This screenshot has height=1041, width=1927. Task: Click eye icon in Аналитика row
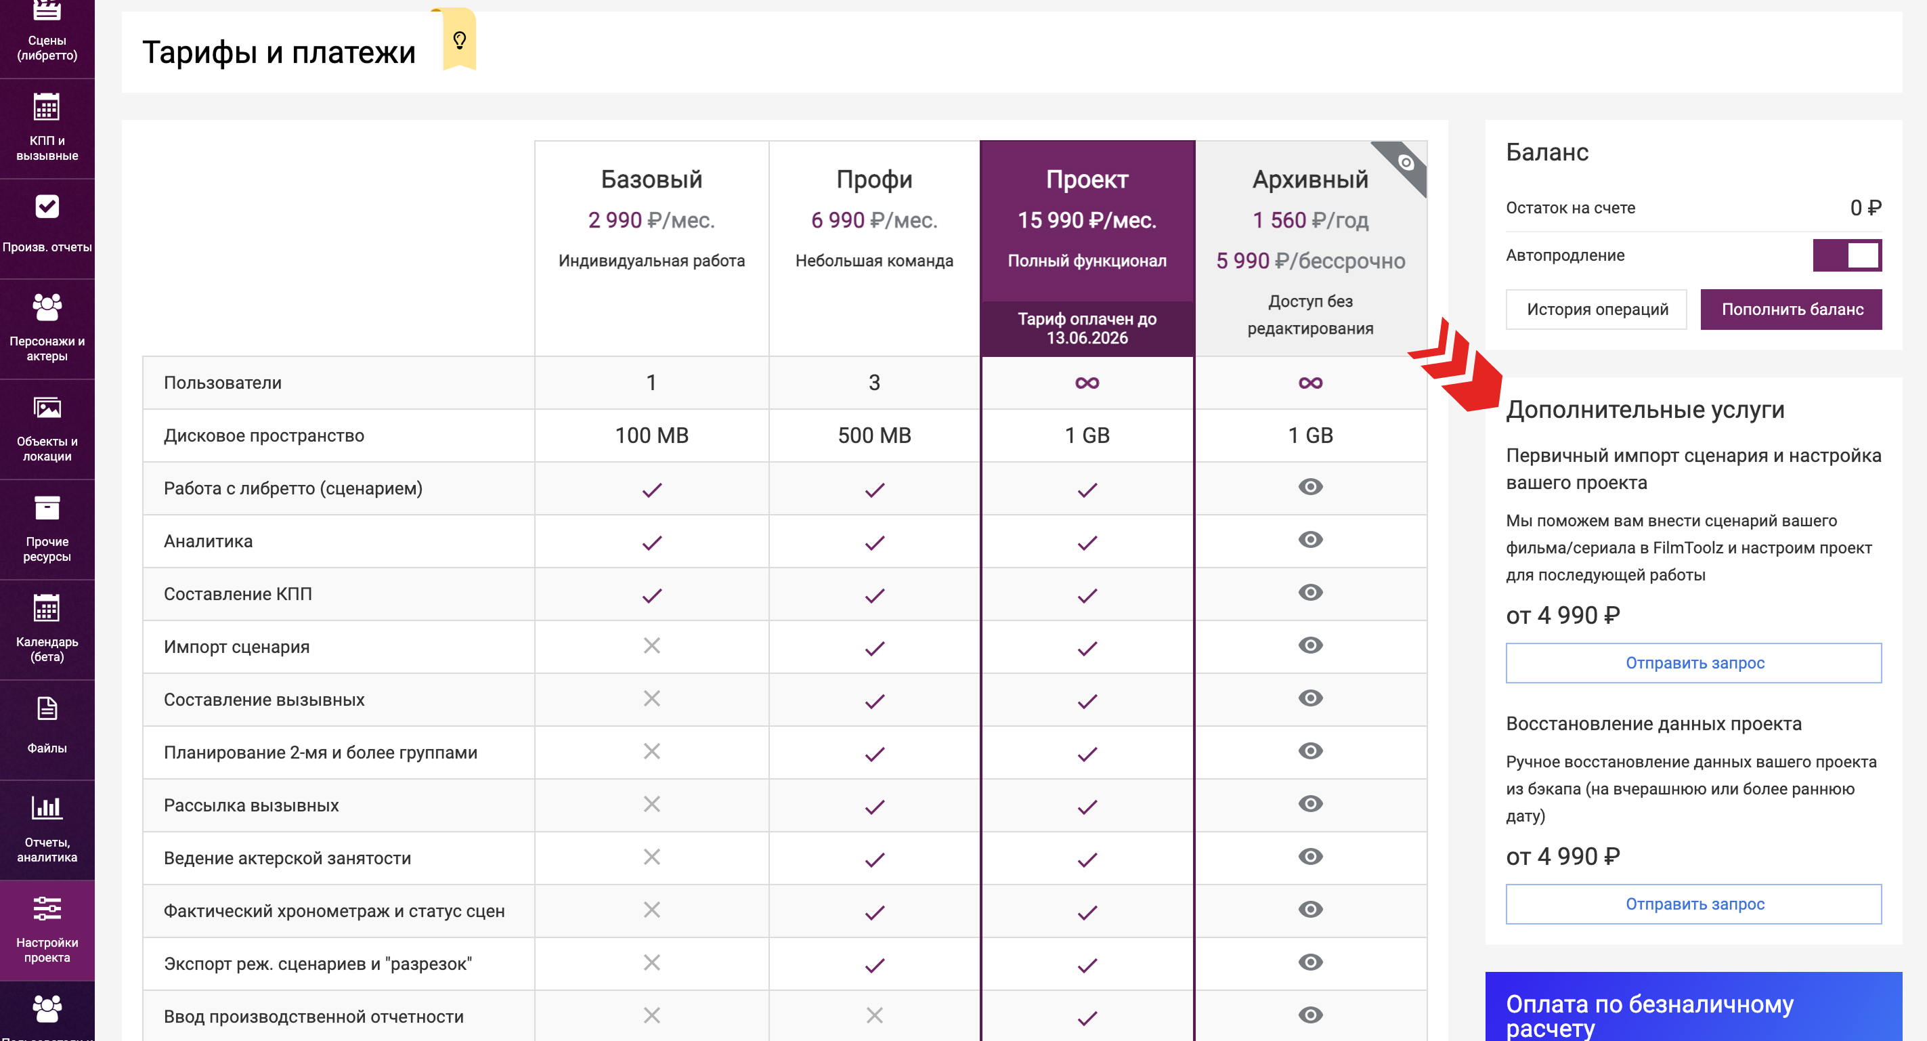pos(1310,540)
